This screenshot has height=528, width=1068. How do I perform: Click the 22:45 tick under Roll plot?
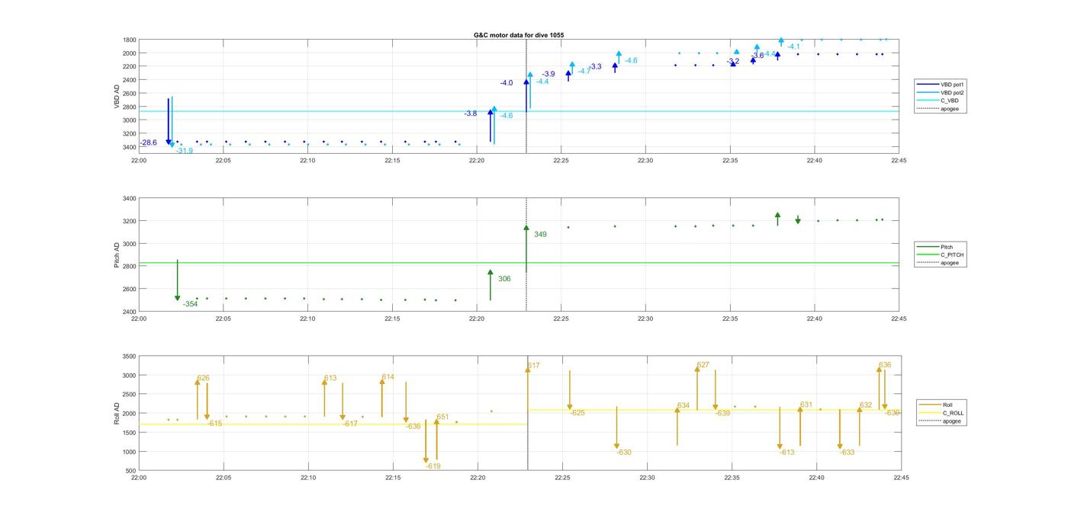pyautogui.click(x=901, y=478)
